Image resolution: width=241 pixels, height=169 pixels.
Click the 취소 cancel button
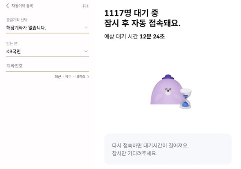86,6
